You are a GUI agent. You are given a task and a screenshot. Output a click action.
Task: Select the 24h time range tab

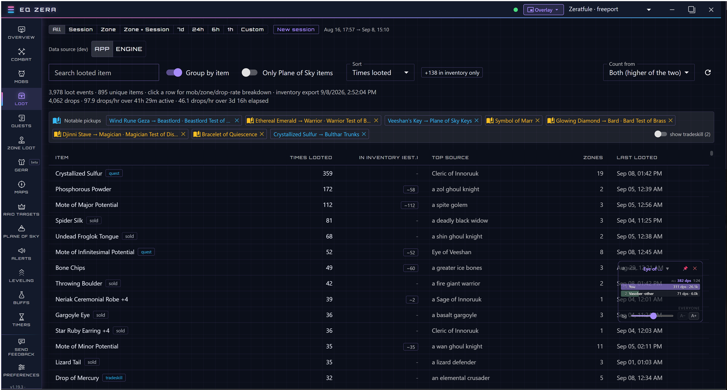[198, 30]
